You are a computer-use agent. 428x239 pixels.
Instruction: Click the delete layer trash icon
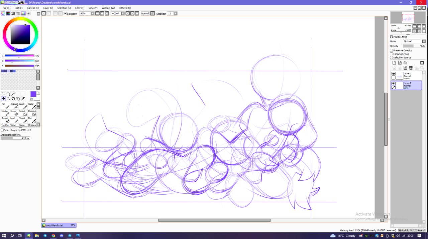411,68
